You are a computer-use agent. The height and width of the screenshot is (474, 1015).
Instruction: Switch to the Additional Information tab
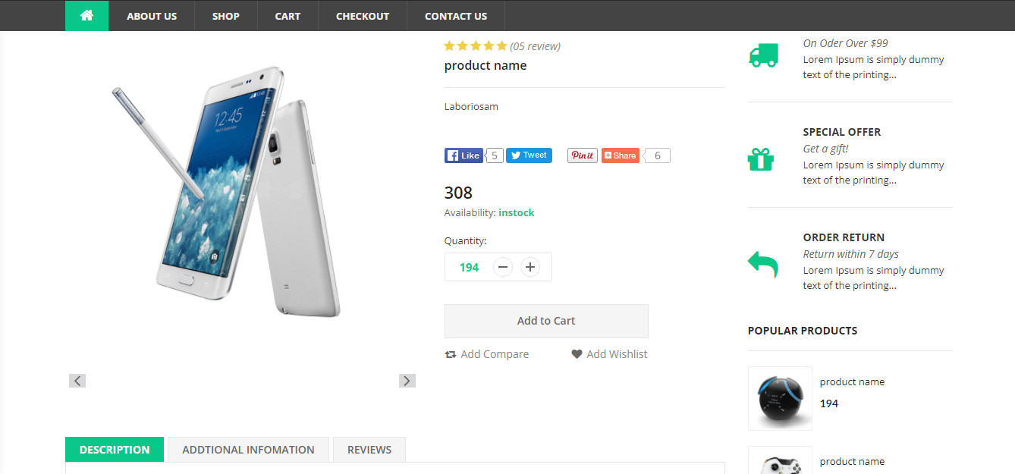(x=248, y=449)
